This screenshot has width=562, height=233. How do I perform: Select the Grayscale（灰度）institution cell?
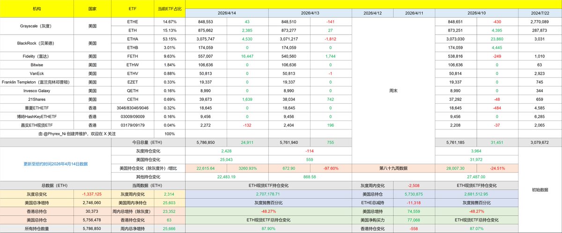tap(37, 26)
